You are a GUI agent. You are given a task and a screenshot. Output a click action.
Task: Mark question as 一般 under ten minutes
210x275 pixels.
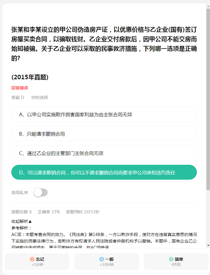click(107, 262)
